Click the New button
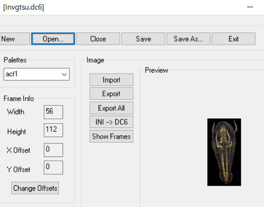This screenshot has width=264, height=207. (14, 39)
